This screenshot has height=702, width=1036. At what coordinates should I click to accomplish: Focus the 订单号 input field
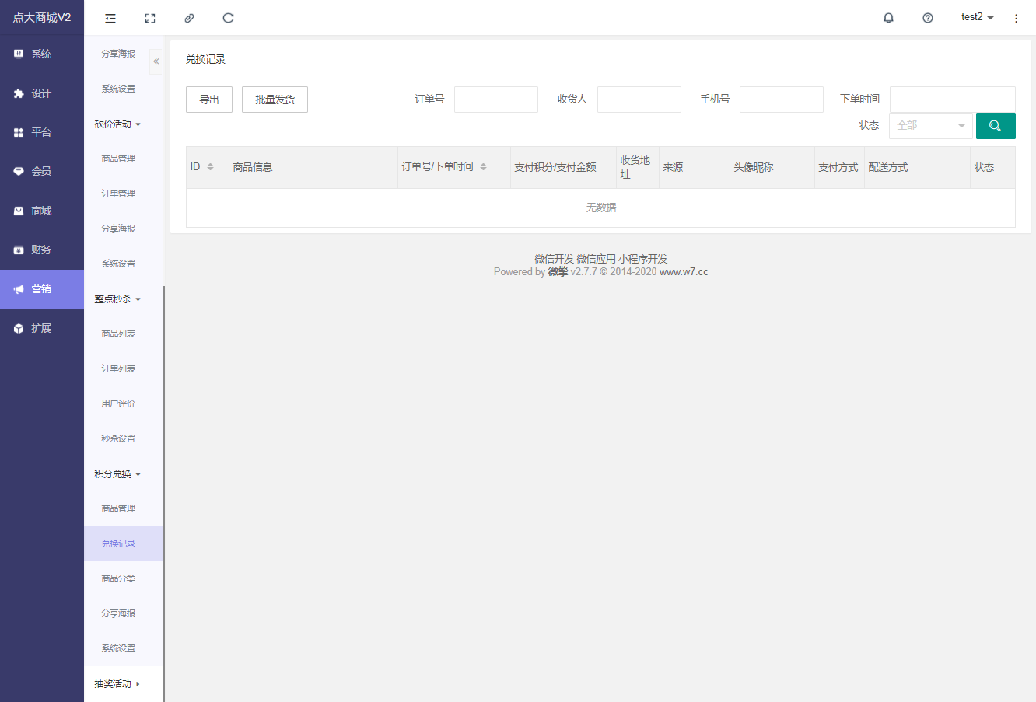click(x=496, y=100)
